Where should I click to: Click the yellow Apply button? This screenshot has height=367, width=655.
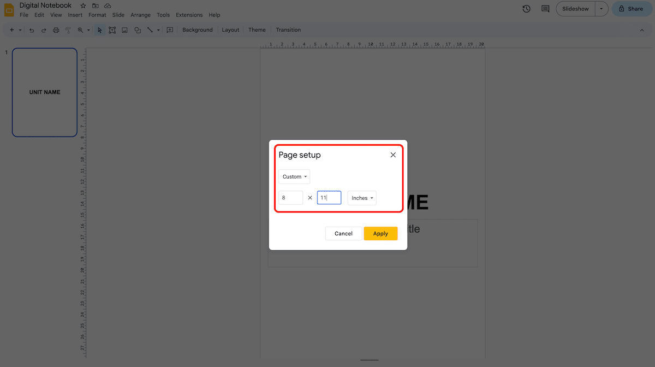point(380,234)
